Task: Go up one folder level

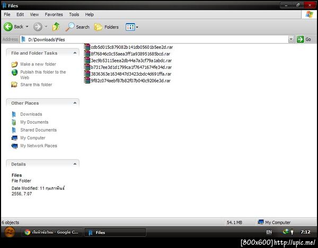Action: pos(56,26)
